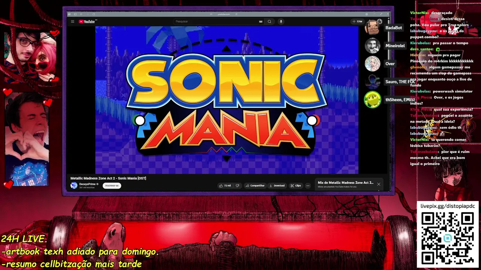Click VictorNix's username on the desgraçado message
This screenshot has height=270, width=481.
pos(419,13)
